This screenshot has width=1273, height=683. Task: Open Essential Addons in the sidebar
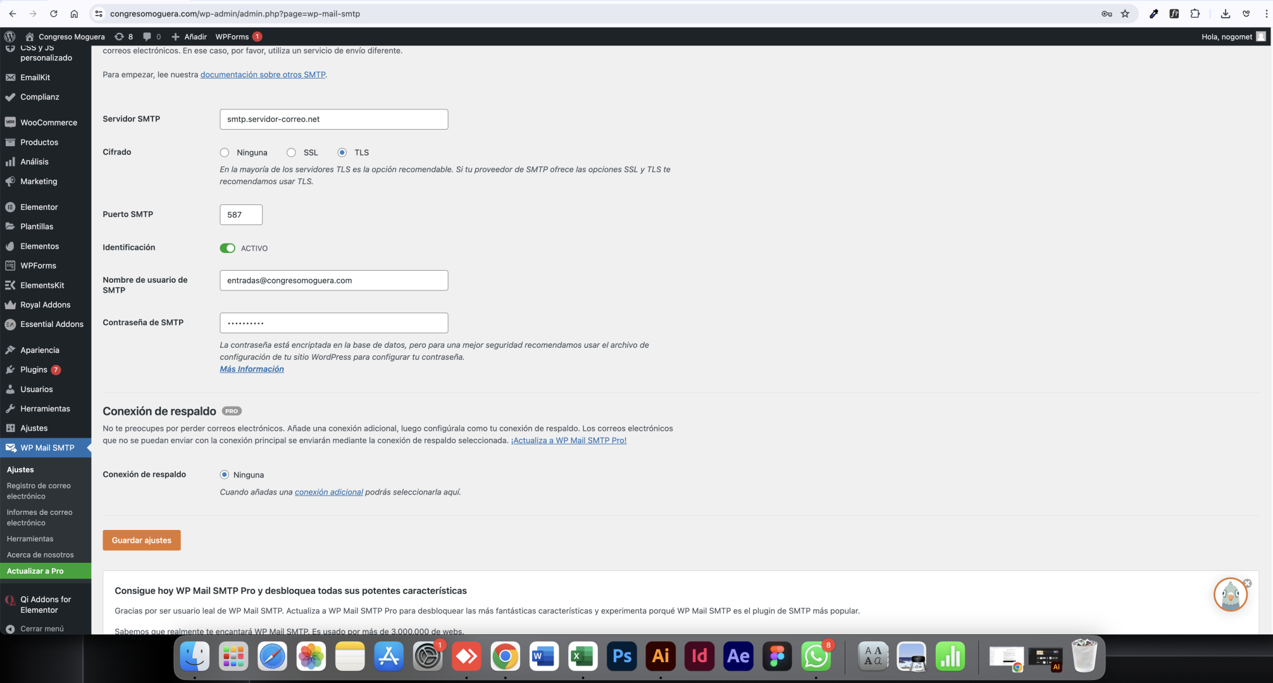(x=46, y=324)
